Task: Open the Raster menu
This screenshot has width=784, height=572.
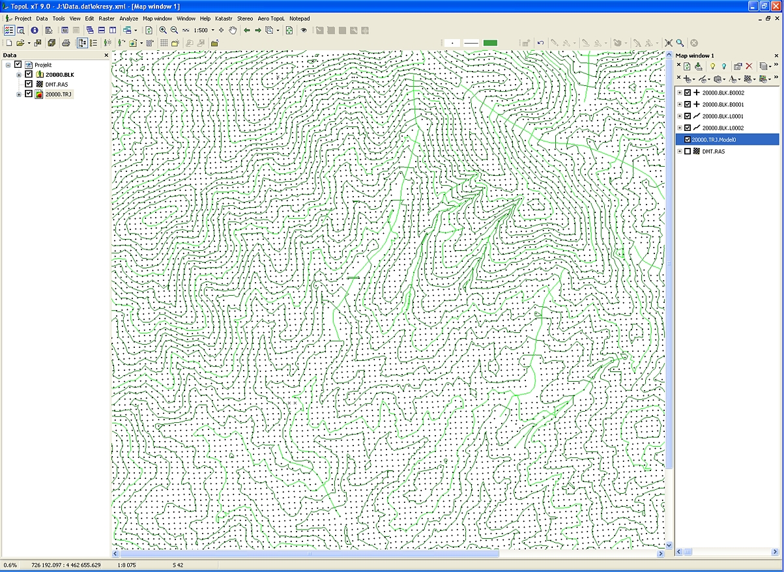Action: pyautogui.click(x=106, y=19)
